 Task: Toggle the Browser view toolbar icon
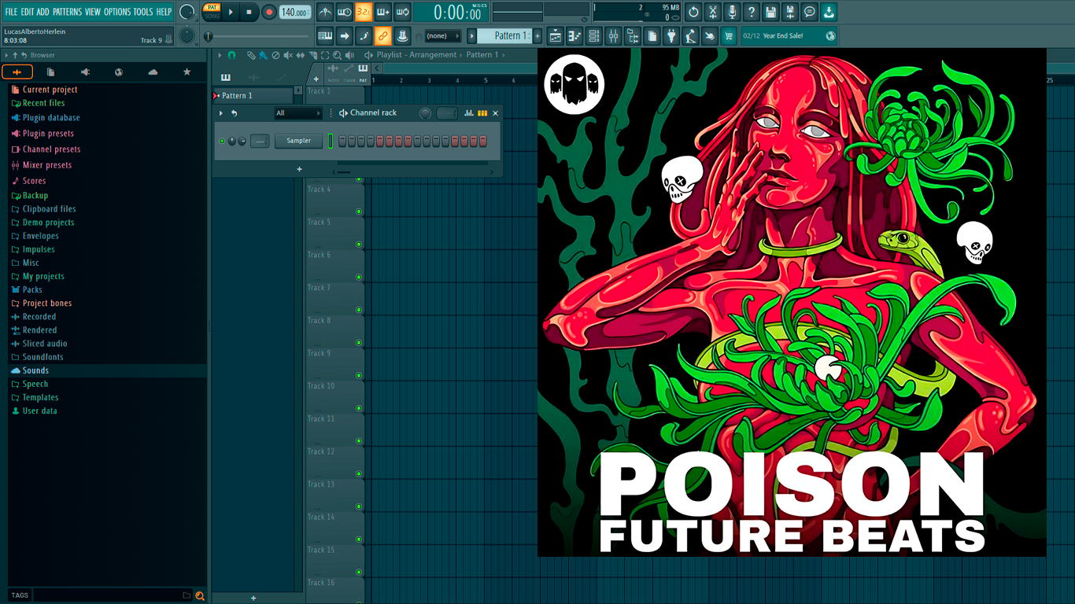(x=633, y=35)
